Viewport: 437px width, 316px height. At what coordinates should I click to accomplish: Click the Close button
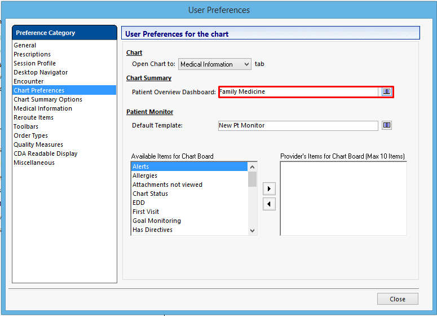pyautogui.click(x=398, y=299)
